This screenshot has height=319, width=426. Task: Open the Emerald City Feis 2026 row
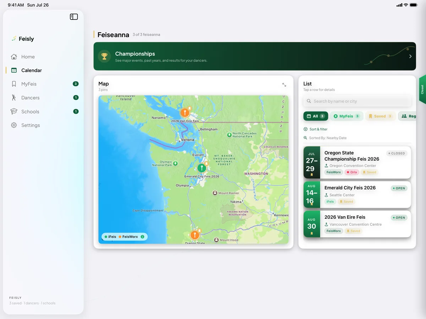point(357,195)
